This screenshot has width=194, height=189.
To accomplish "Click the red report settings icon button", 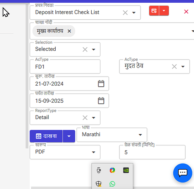I will pos(154,11).
